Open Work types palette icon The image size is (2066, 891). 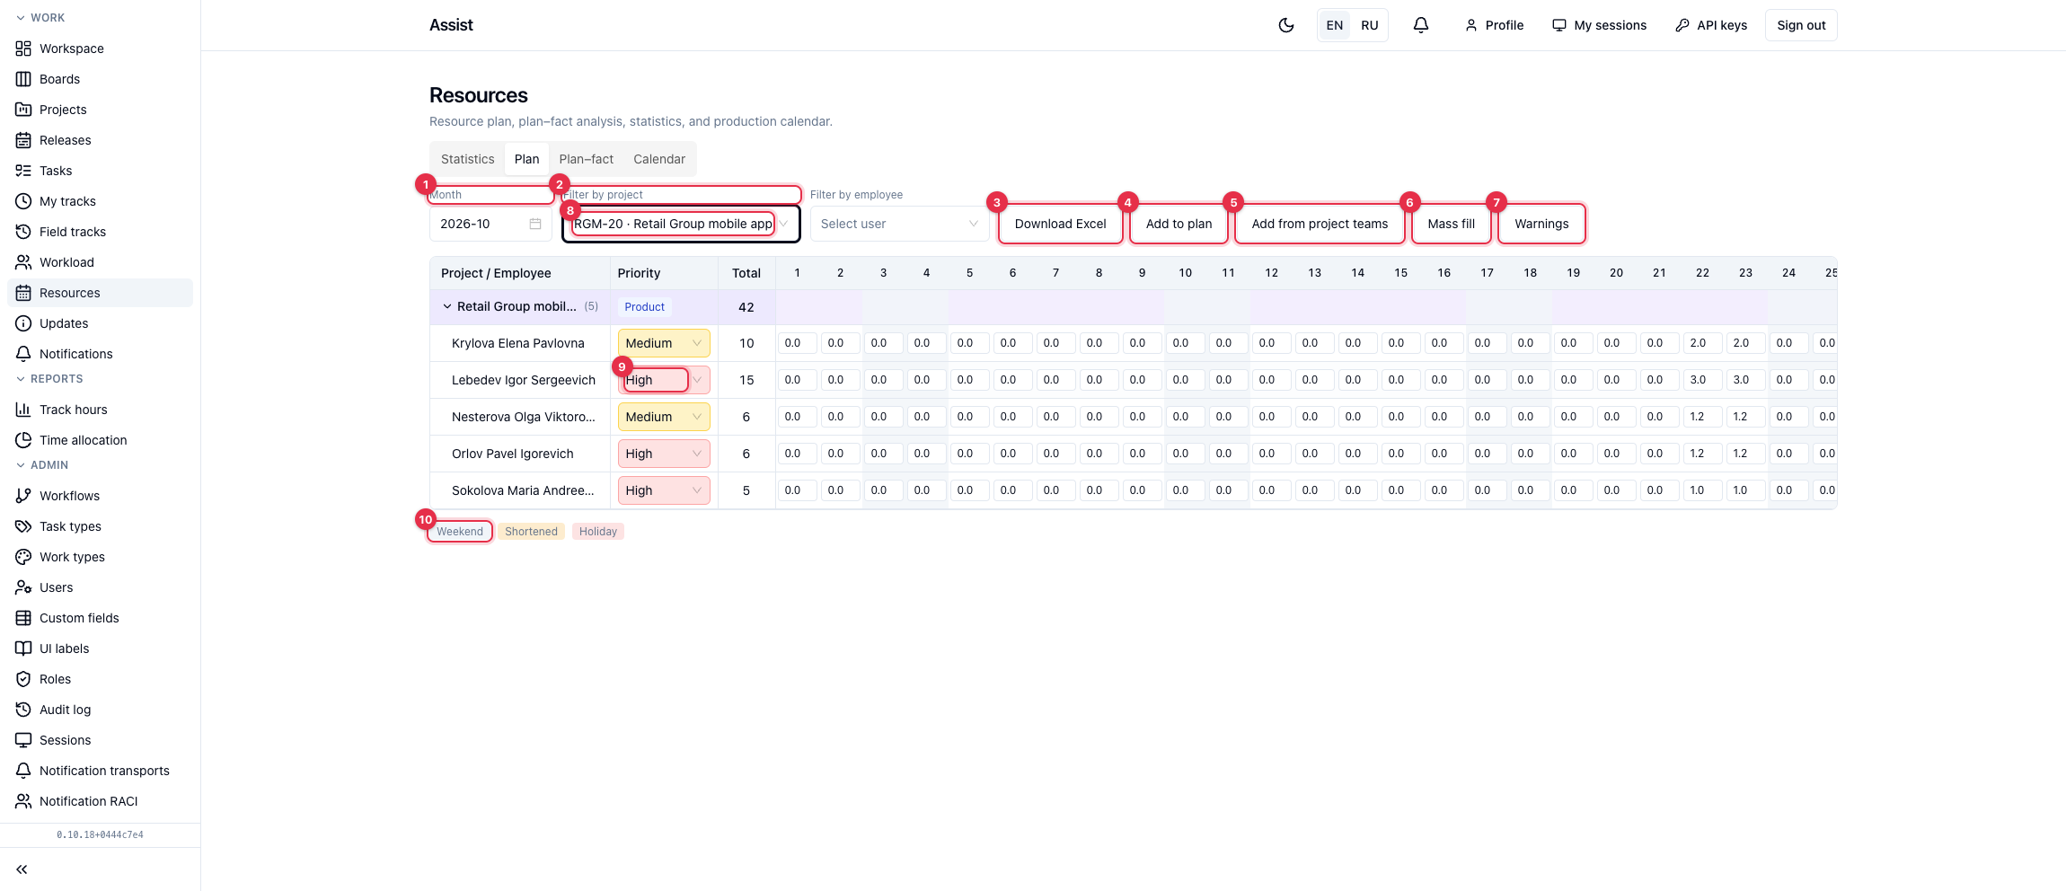coord(23,557)
